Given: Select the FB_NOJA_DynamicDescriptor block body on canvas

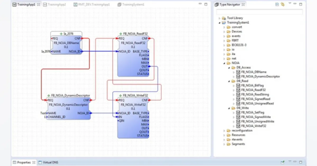Looking at the screenshot, I should click(68, 108).
